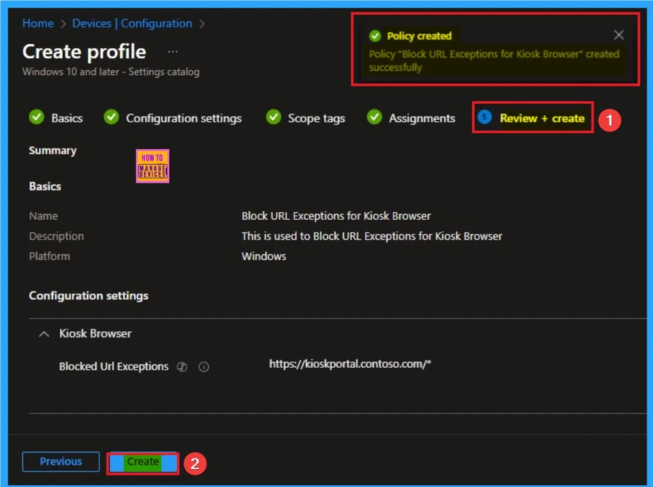Click the How To Manage Devices logo
Image resolution: width=653 pixels, height=487 pixels.
tap(153, 167)
